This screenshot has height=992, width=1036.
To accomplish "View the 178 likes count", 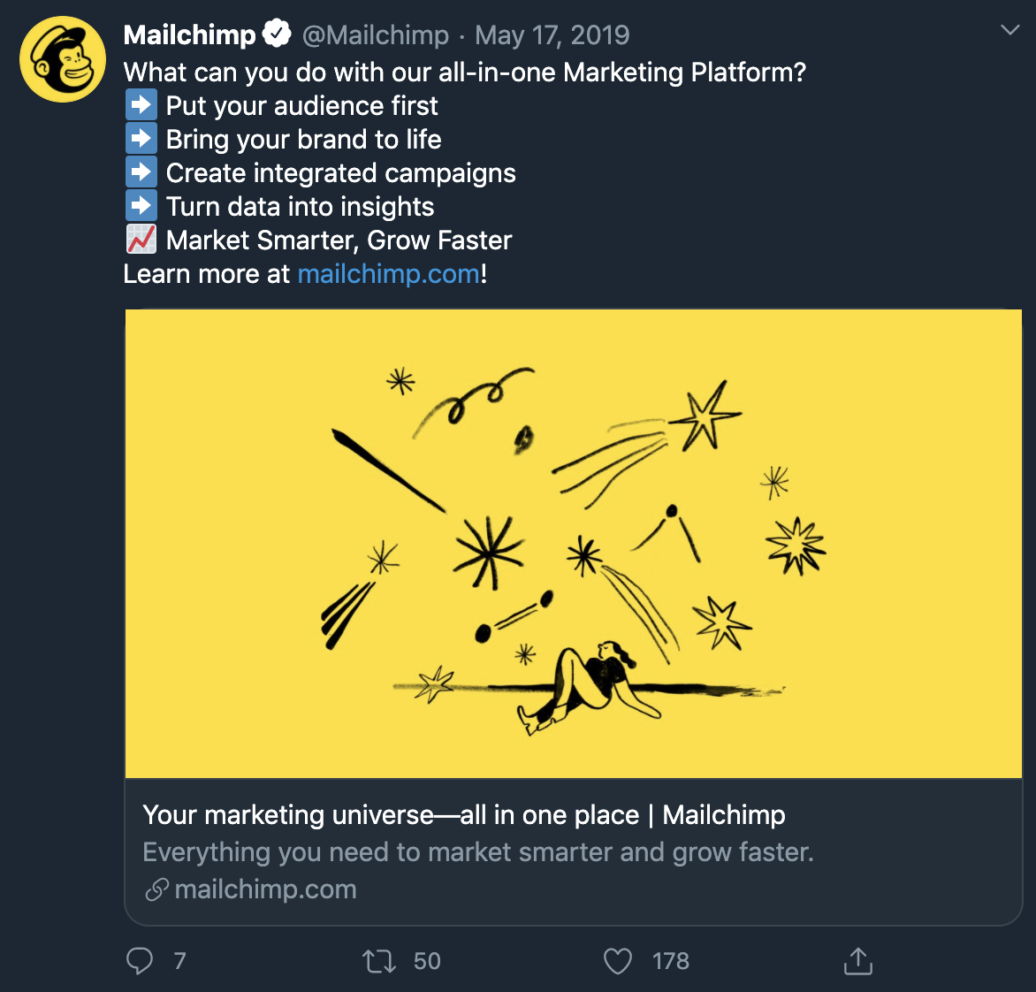I will (x=670, y=961).
